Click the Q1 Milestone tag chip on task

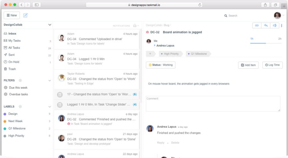pyautogui.click(x=199, y=54)
